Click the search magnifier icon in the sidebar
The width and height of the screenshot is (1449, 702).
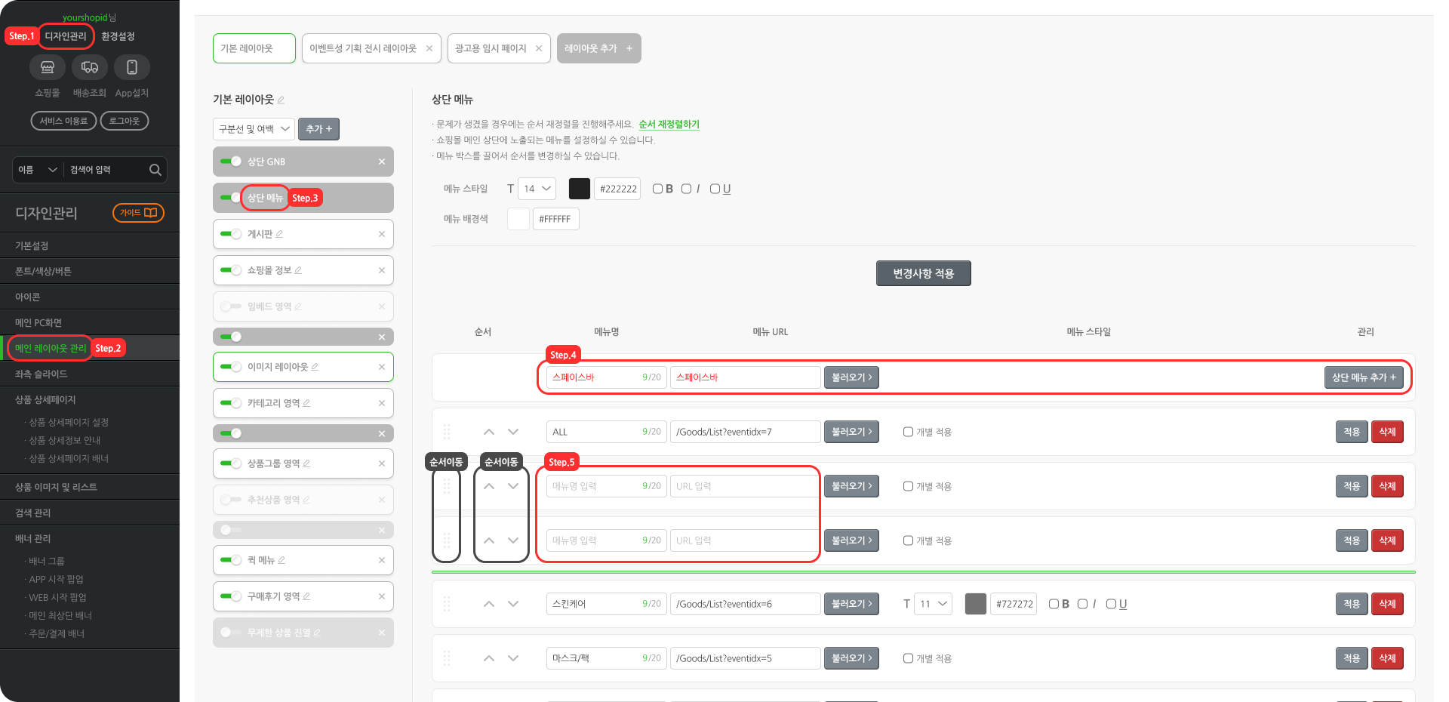click(155, 170)
